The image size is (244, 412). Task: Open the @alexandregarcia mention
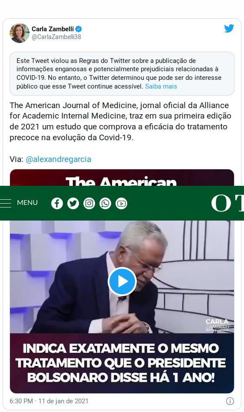(x=58, y=159)
